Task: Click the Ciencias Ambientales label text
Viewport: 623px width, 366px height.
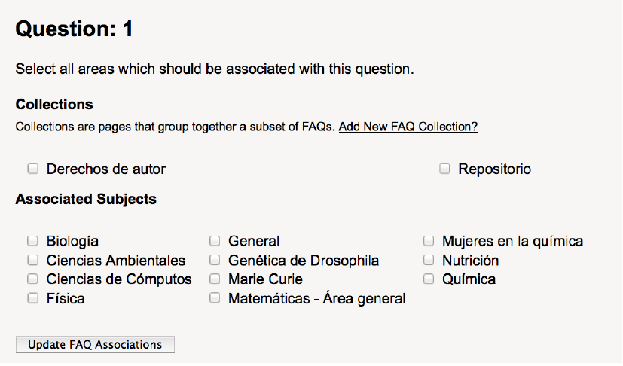Action: (115, 261)
